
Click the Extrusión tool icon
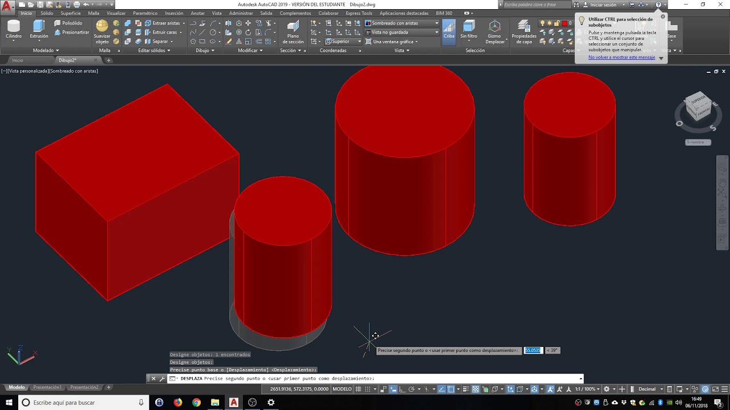[x=39, y=29]
